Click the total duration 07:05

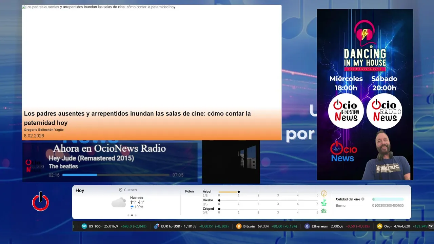[178, 175]
